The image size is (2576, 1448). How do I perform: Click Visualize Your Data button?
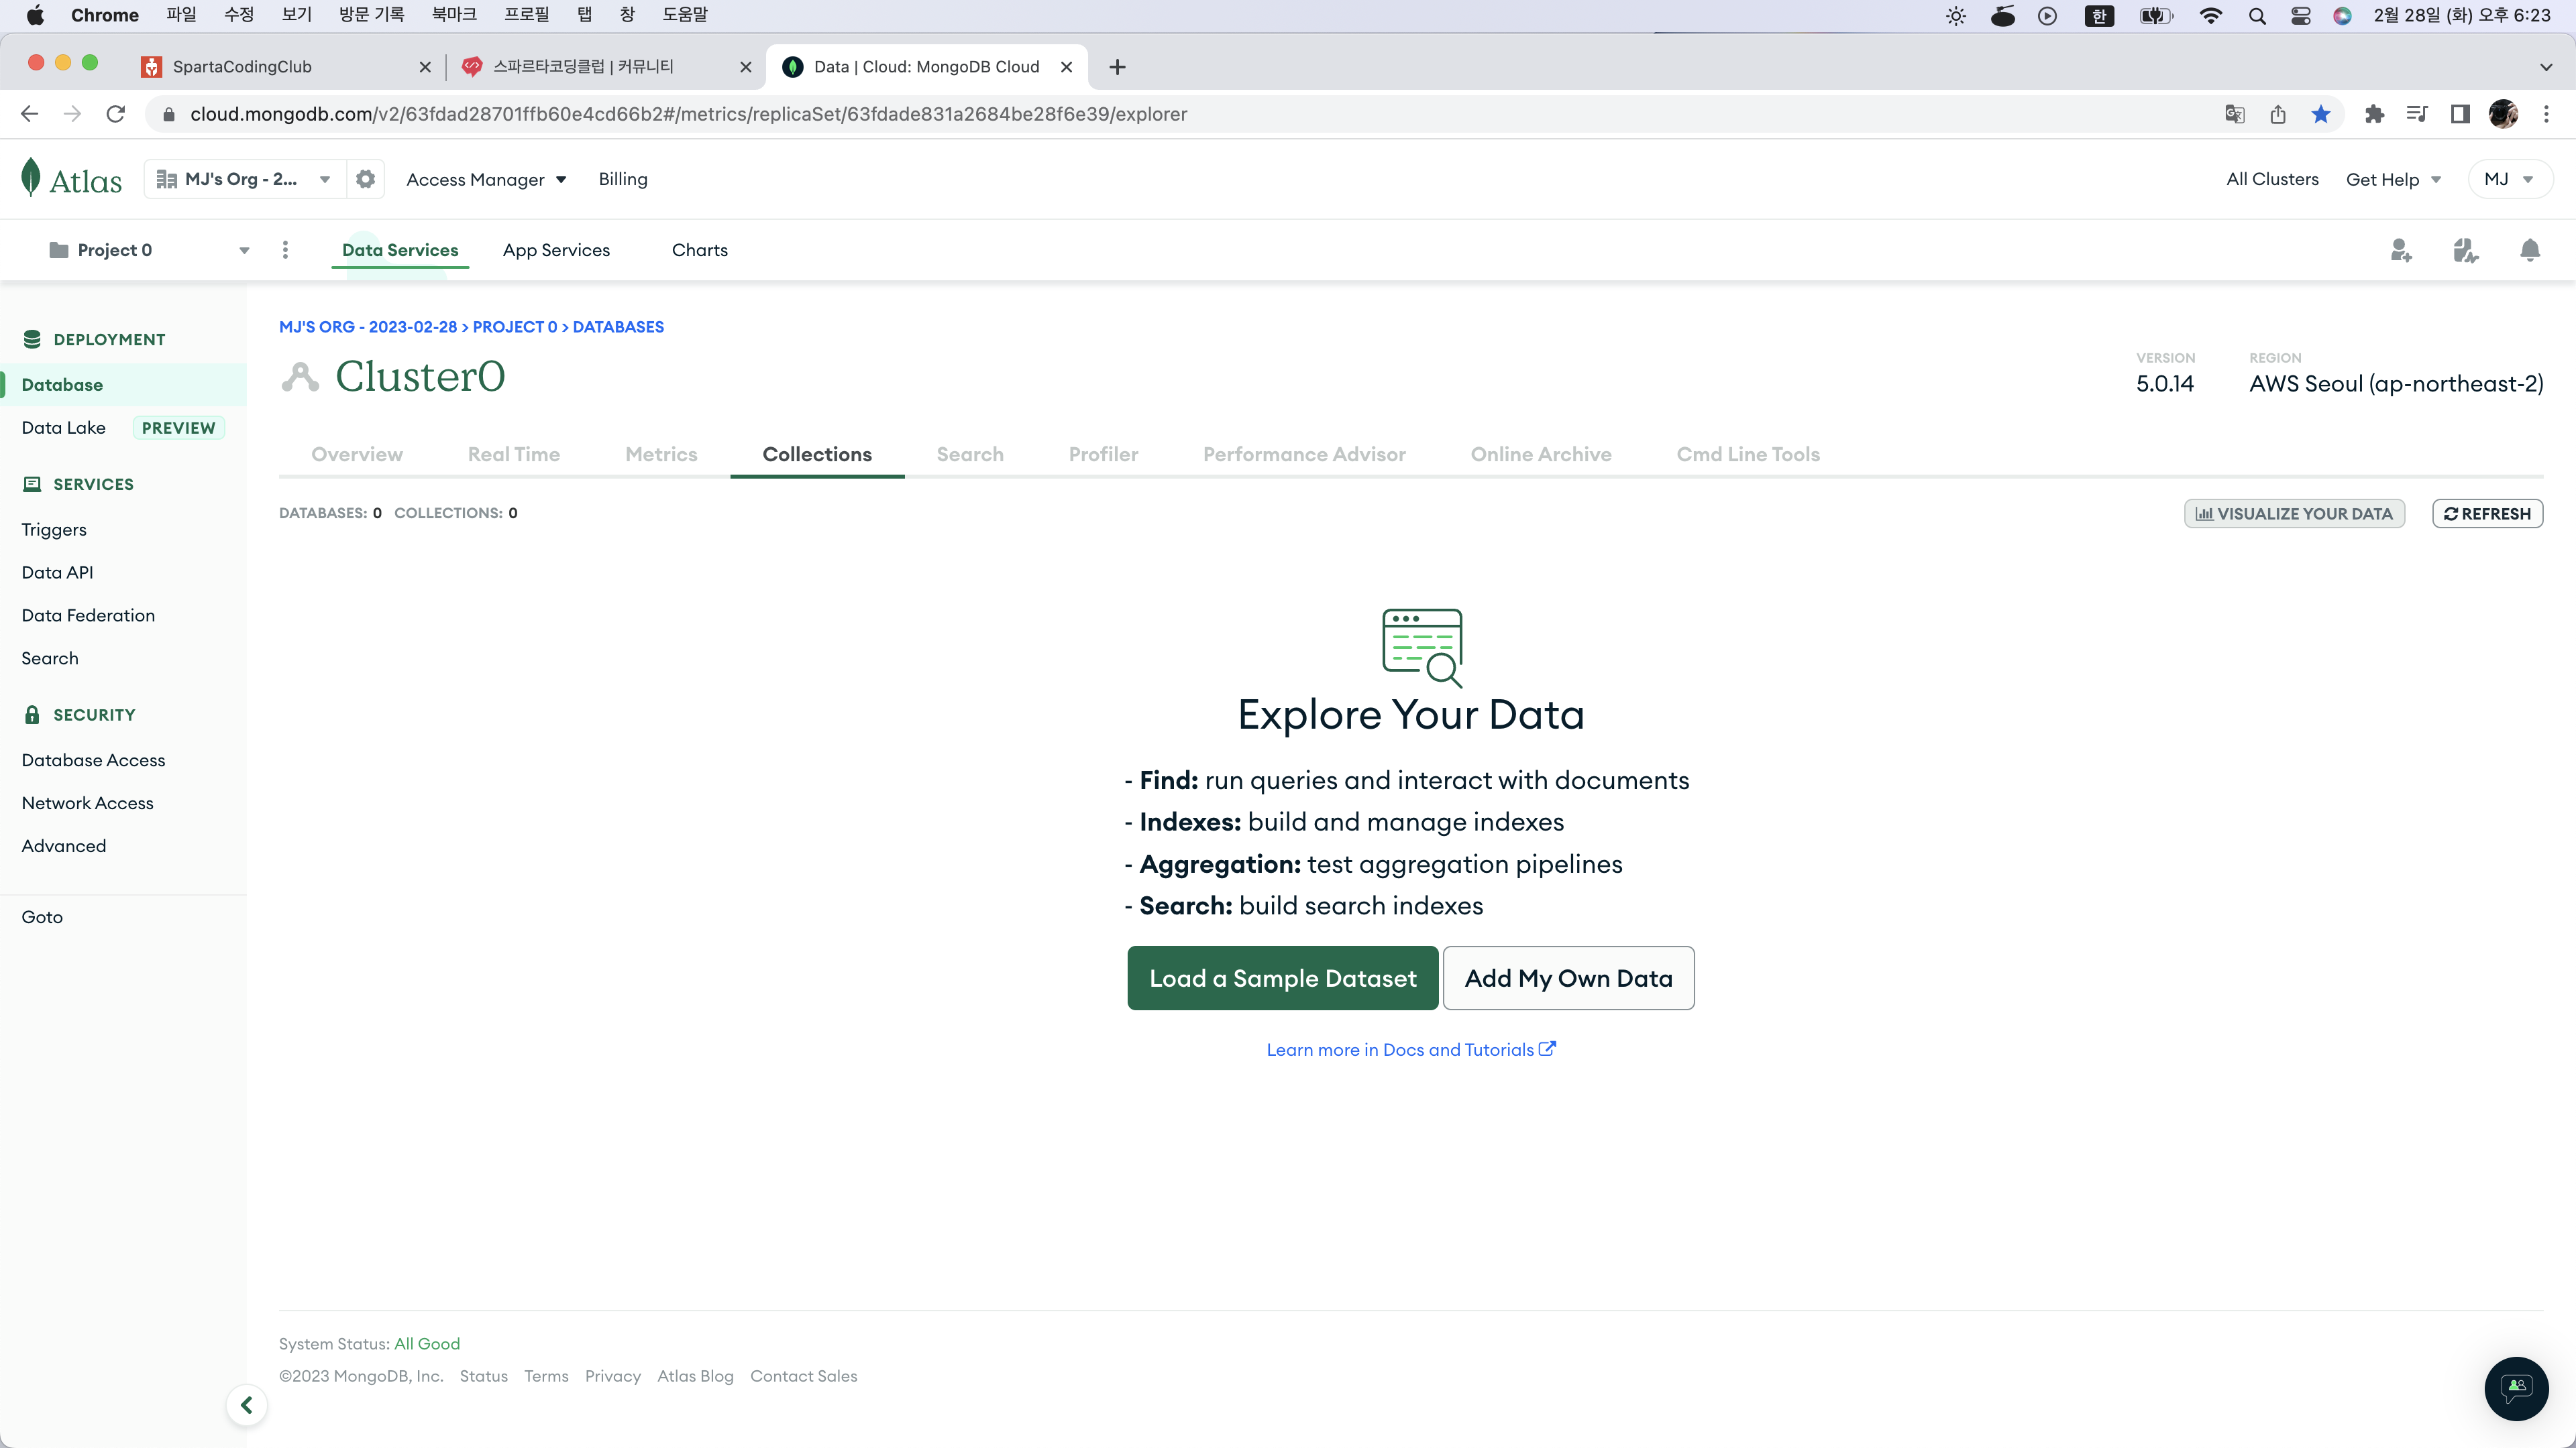[2294, 514]
